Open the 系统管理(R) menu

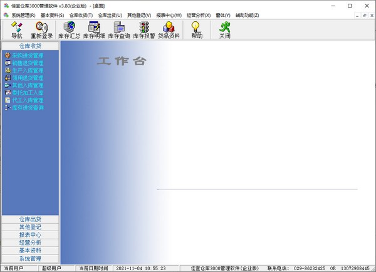click(23, 14)
